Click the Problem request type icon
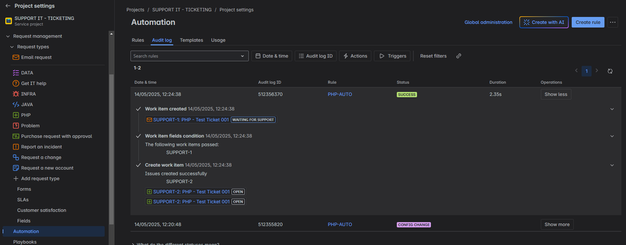 16,126
